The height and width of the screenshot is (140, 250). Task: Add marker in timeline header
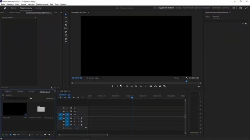(x=74, y=98)
